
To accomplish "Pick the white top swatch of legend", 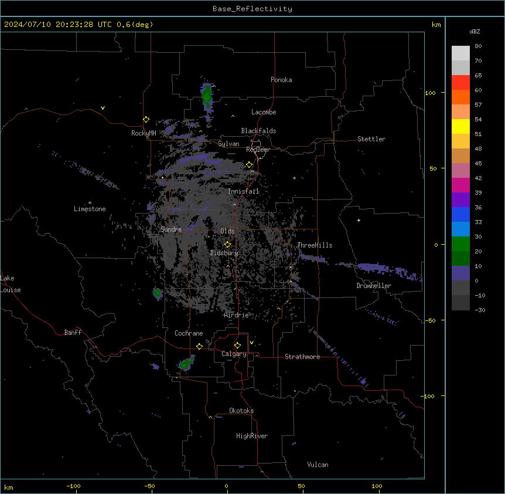I will coord(460,53).
